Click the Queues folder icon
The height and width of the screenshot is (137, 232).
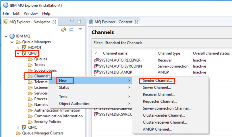pos(30,59)
